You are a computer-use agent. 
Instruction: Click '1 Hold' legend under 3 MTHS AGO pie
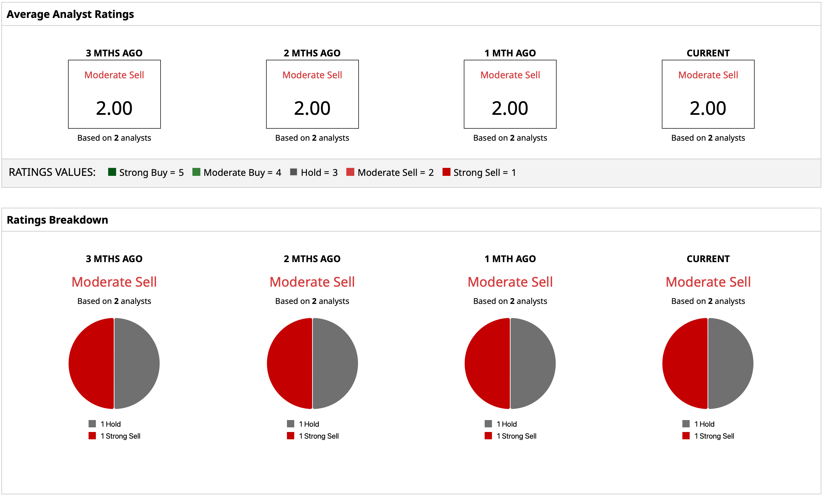[x=110, y=424]
